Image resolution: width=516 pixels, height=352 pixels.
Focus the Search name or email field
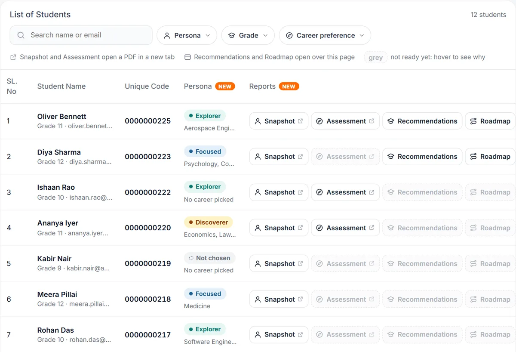[81, 35]
